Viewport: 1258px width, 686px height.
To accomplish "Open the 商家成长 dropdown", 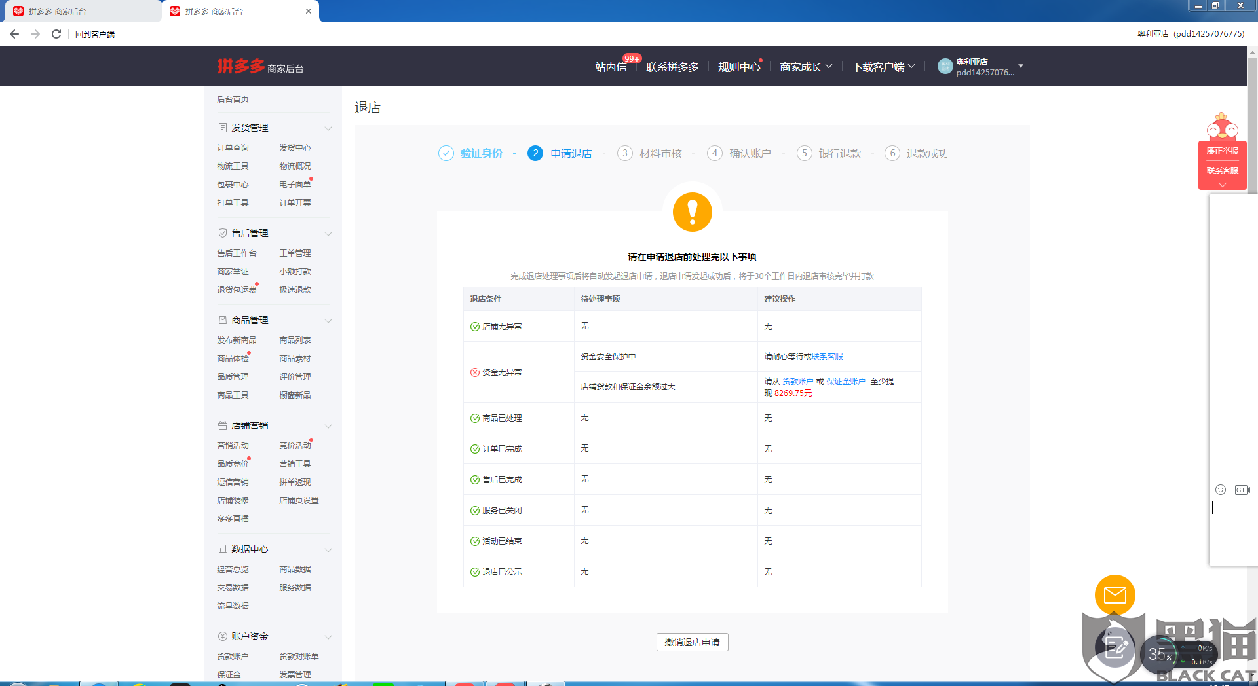I will 806,67.
